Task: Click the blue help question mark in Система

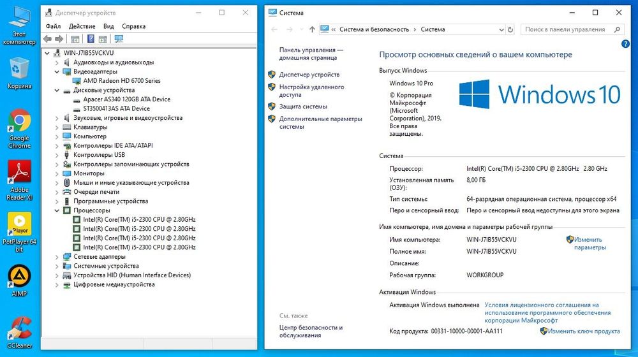Action: [625, 44]
